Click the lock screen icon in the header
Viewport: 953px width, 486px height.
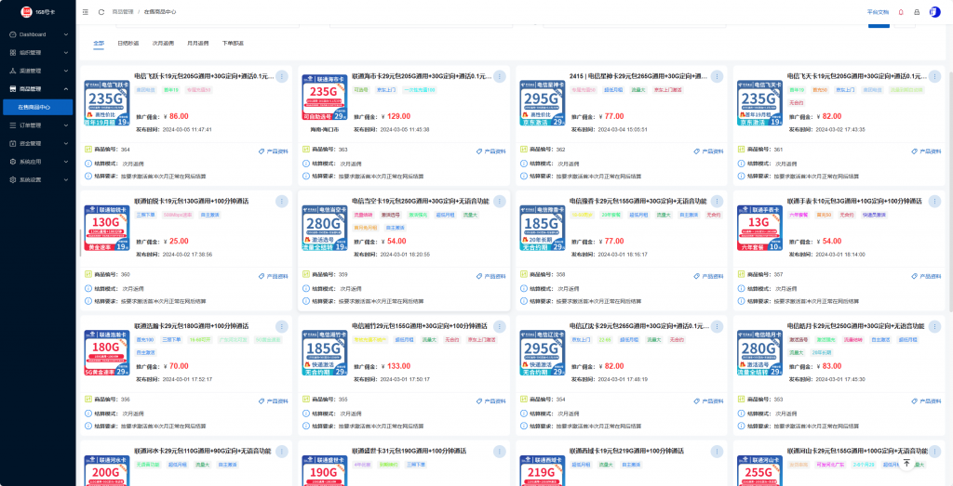point(917,12)
